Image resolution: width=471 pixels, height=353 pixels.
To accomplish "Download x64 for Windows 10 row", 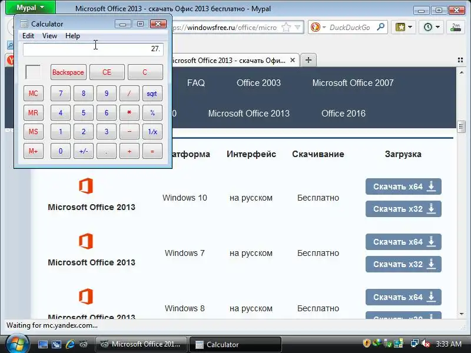I will pyautogui.click(x=403, y=187).
